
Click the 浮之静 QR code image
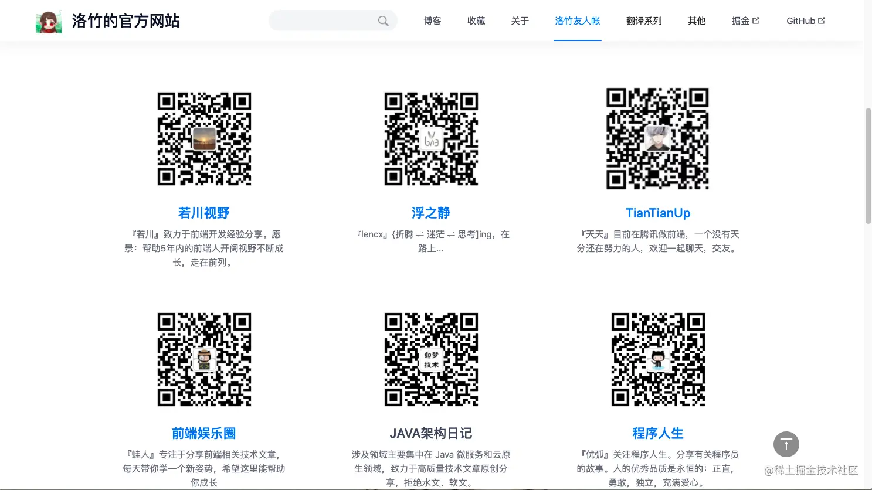pyautogui.click(x=431, y=139)
